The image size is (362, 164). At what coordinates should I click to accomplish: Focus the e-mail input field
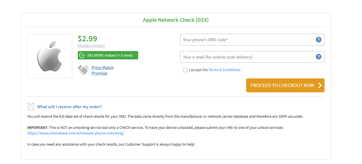(x=248, y=57)
